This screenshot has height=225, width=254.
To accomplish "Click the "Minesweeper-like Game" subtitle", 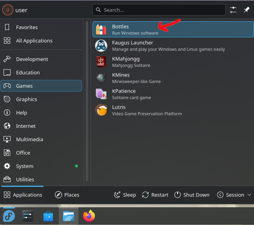I will (x=136, y=81).
